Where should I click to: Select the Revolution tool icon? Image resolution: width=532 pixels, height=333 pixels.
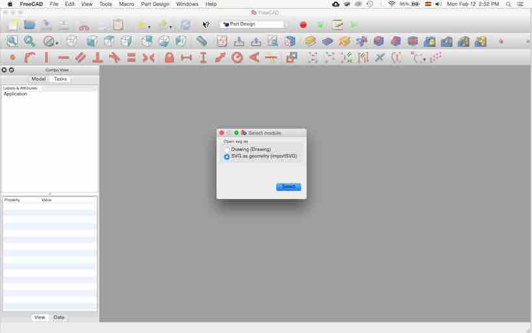(x=344, y=42)
